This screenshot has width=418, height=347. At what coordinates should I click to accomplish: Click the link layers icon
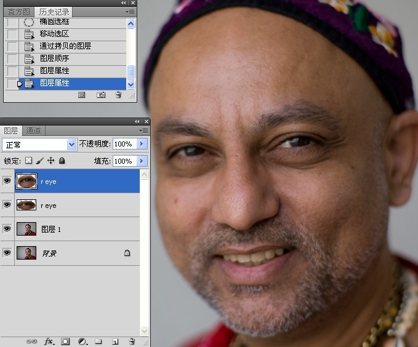point(31,341)
